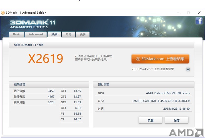
Task: Click the AMD Radeon(TM) R9 370 Series text
Action: click(168, 93)
